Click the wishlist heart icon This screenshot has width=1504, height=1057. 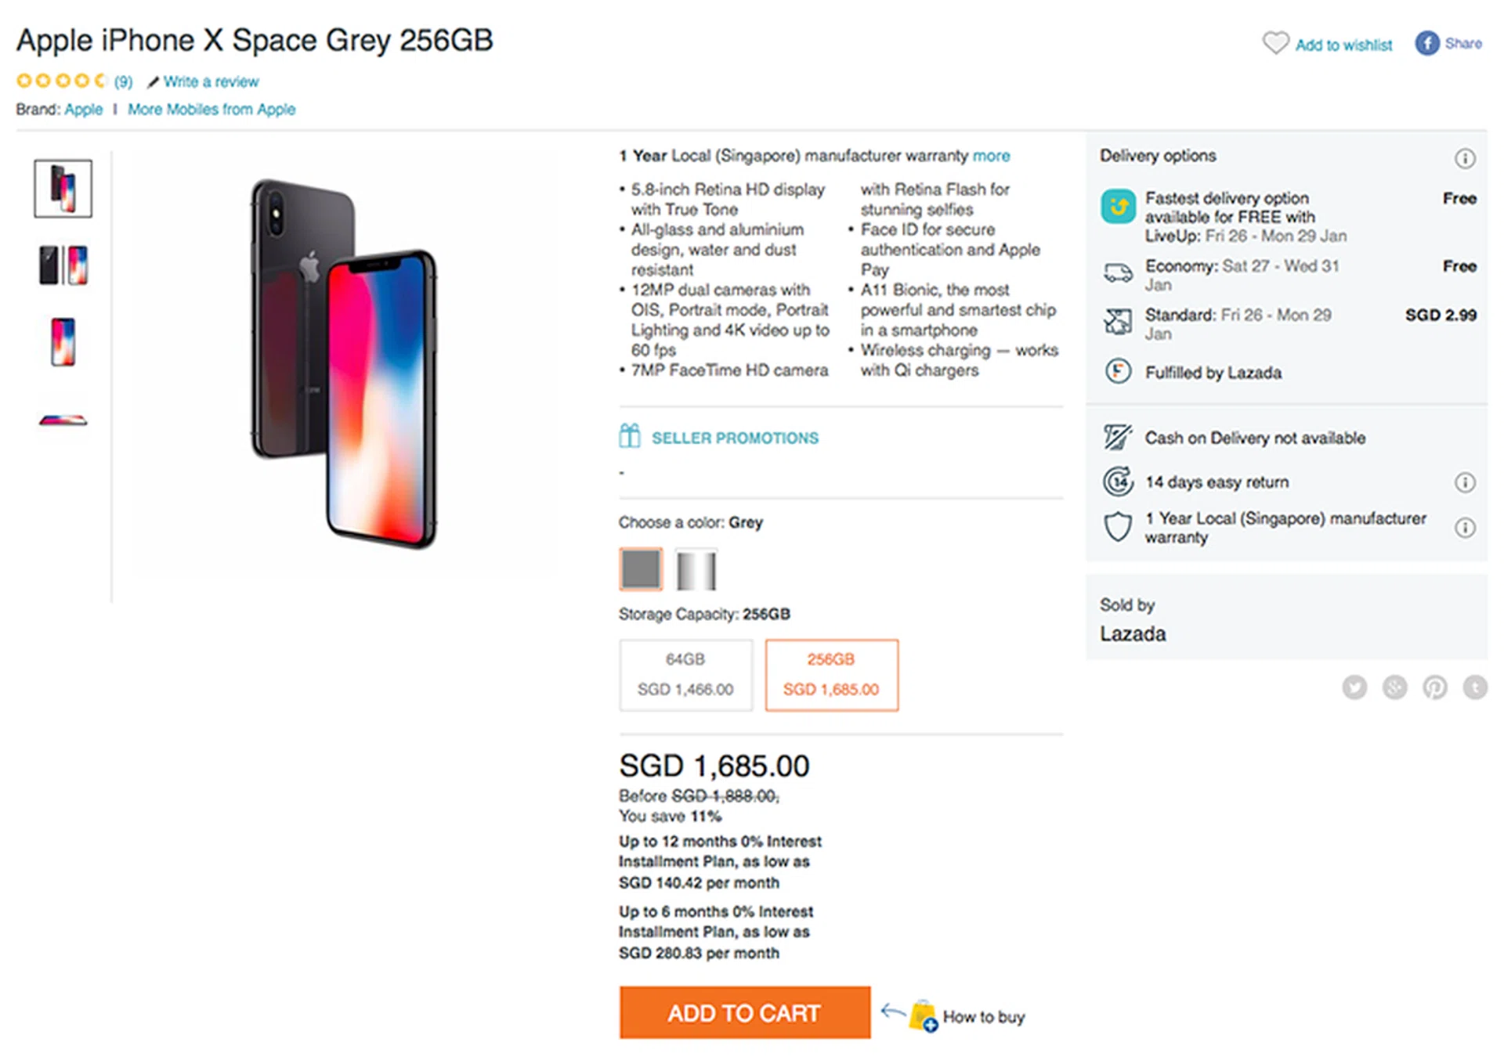pos(1274,43)
